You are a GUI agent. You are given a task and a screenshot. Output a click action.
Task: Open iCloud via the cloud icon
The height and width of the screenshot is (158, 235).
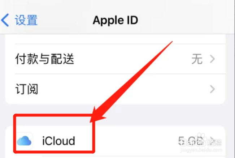pyautogui.click(x=24, y=141)
